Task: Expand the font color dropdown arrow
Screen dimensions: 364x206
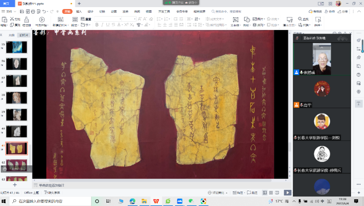Action: coord(122,25)
